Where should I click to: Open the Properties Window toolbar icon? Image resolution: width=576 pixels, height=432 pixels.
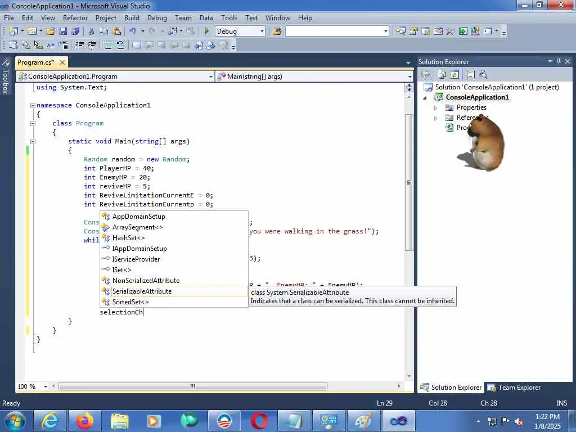tap(413, 31)
